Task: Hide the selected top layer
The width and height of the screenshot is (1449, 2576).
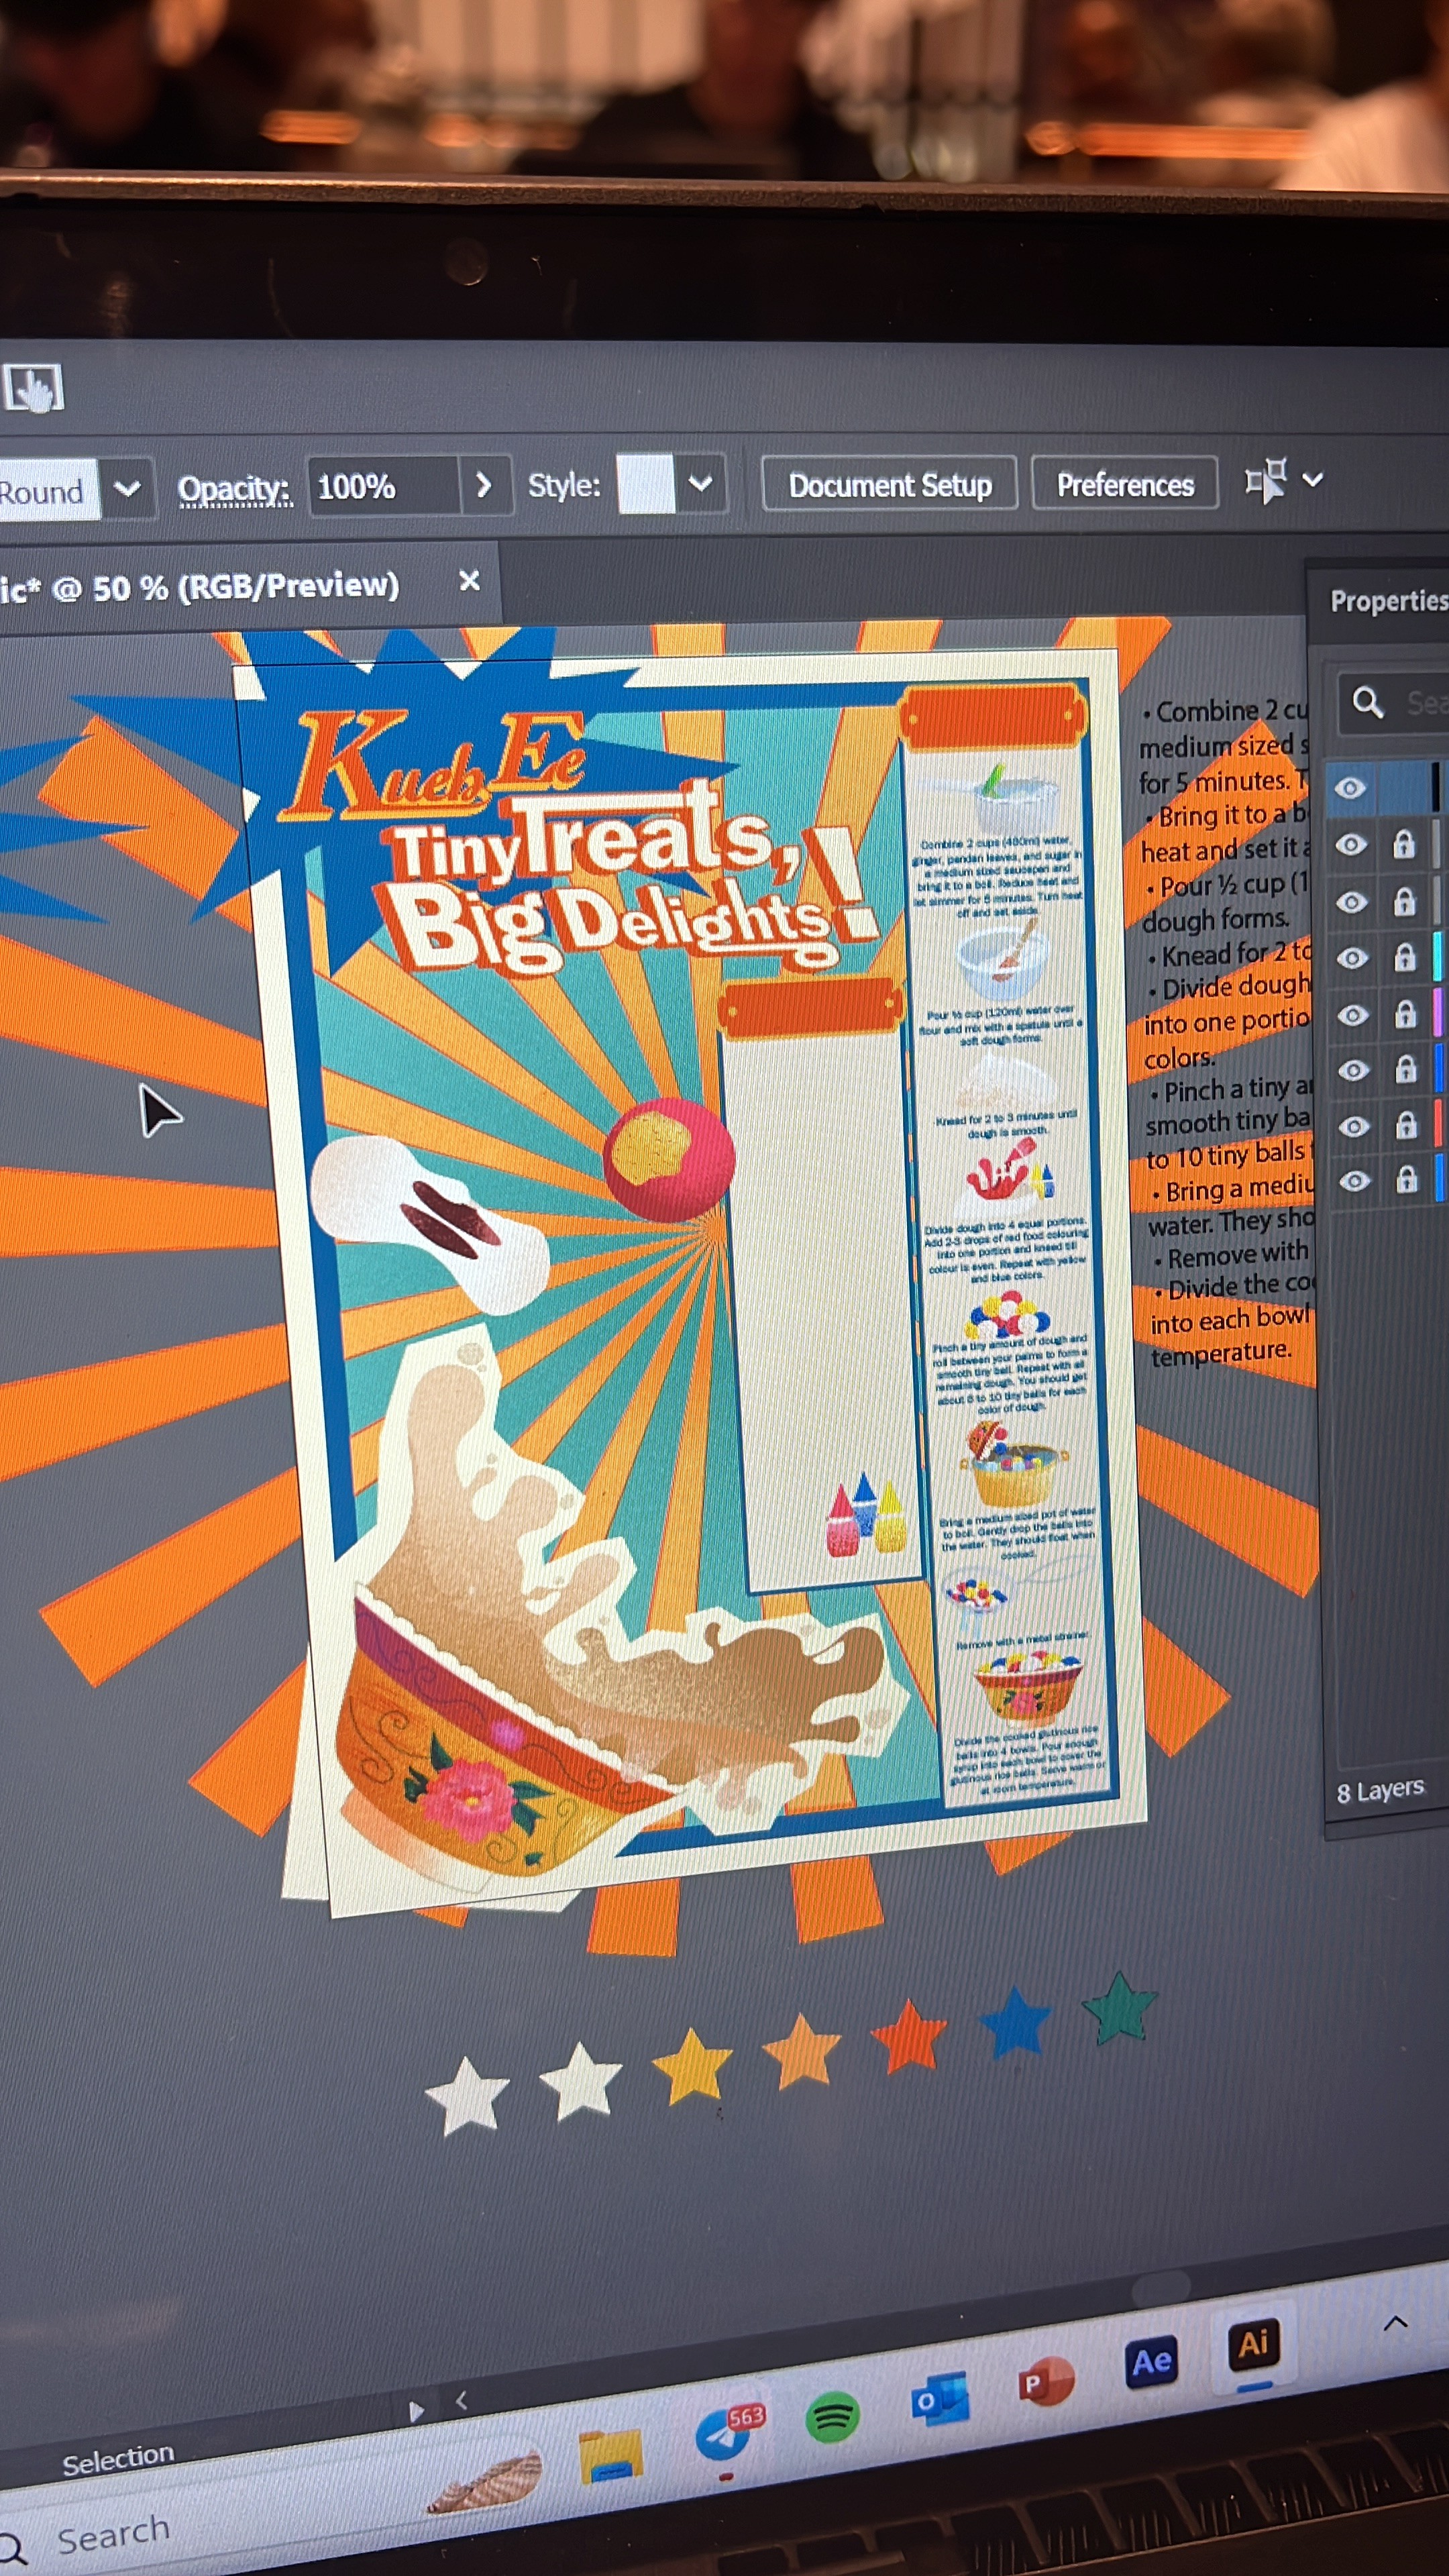Action: (1350, 788)
